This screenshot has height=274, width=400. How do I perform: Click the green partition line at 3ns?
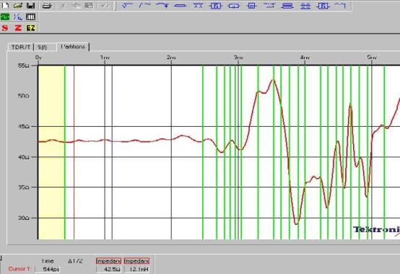point(241,152)
